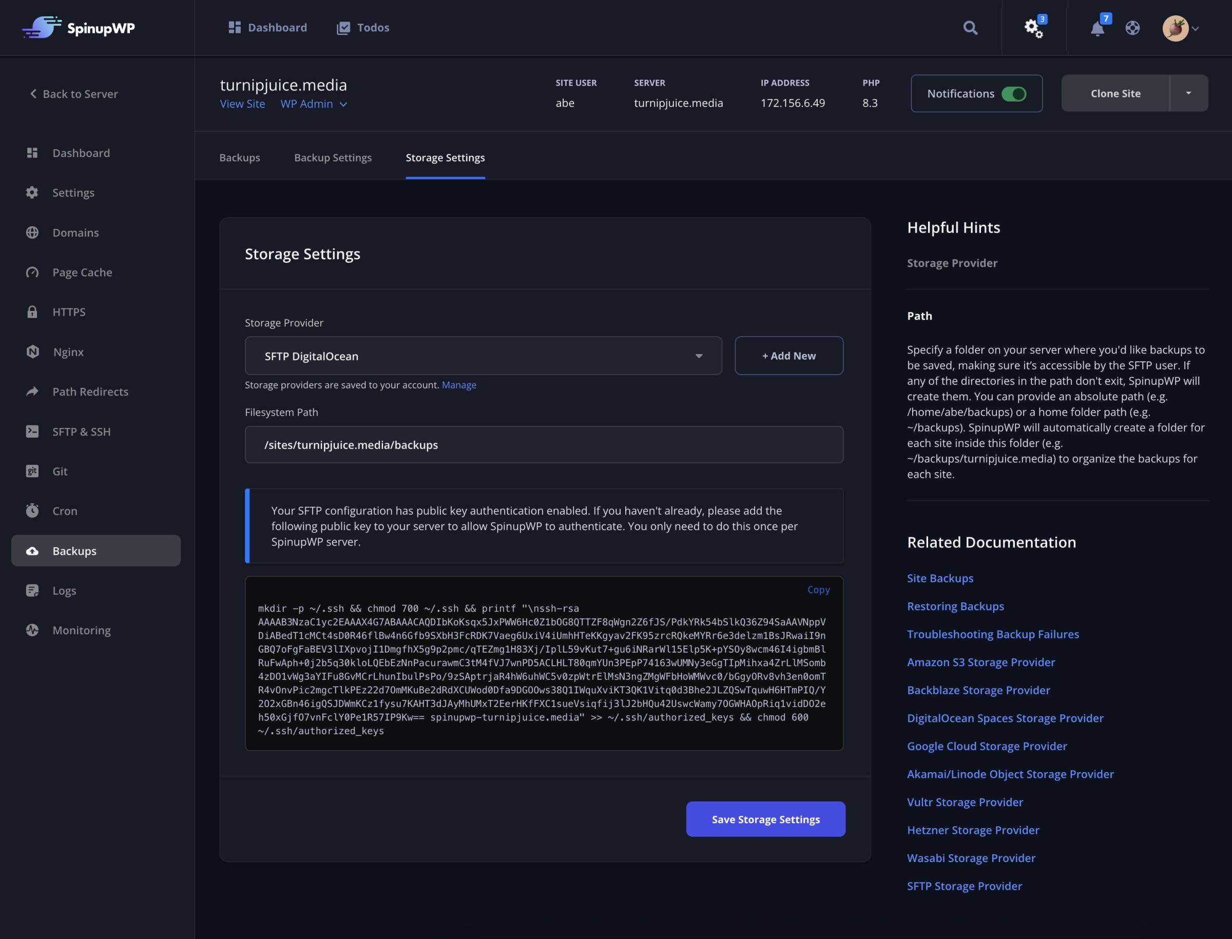Click the Clone Site button
This screenshot has width=1232, height=939.
[1115, 93]
